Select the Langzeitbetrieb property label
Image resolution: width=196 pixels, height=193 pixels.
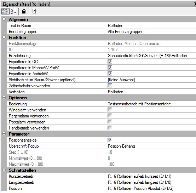[21, 182]
